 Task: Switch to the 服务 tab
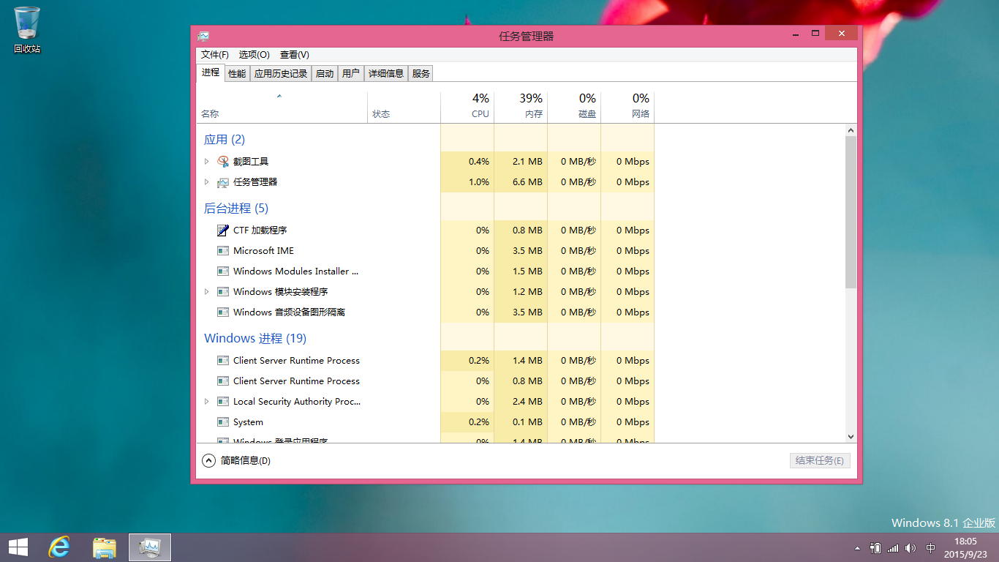pyautogui.click(x=421, y=73)
